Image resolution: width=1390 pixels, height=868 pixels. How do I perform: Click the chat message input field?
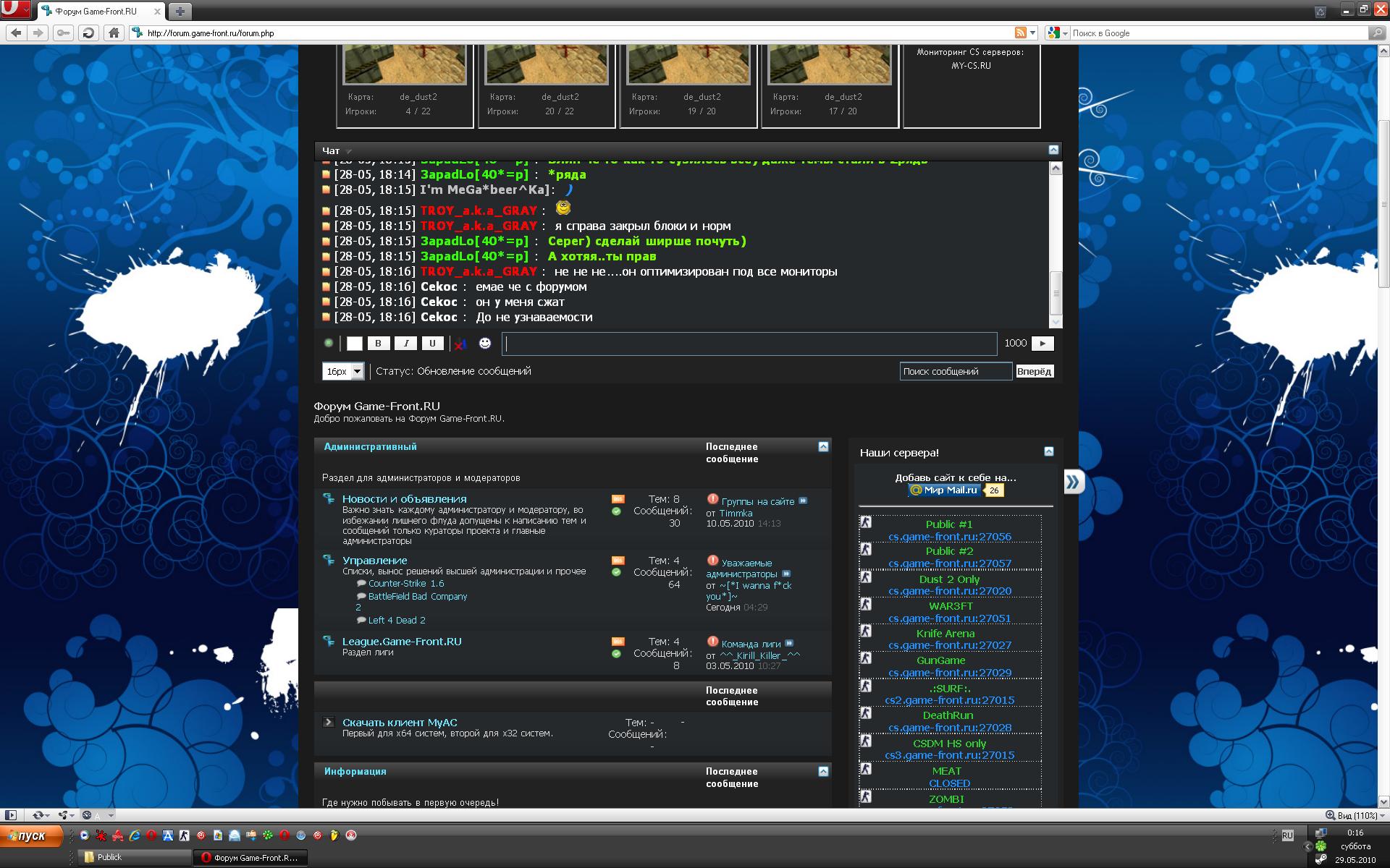click(749, 344)
